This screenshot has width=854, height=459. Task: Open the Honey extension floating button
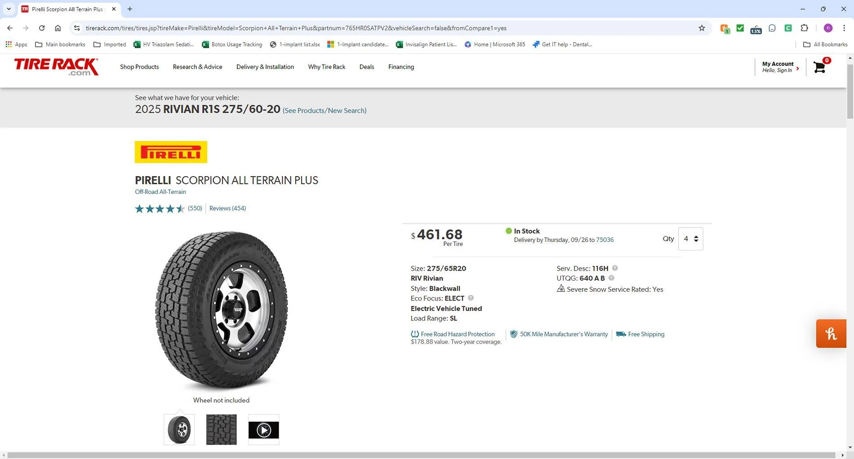pyautogui.click(x=831, y=334)
